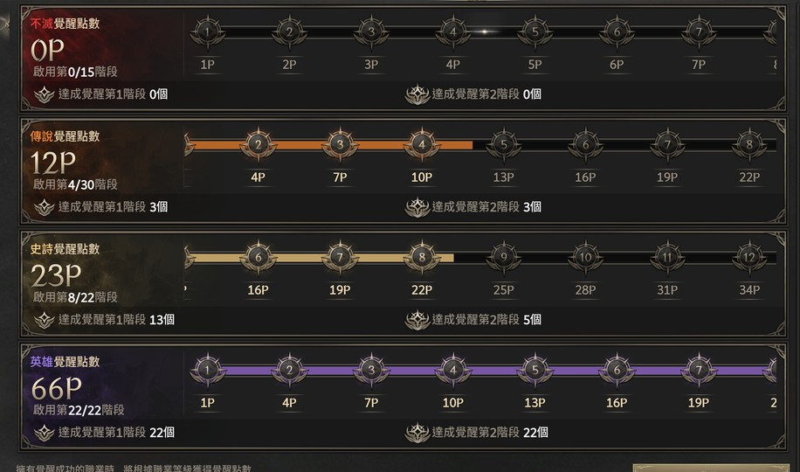Click stage 2 node in 傳說 awakening row
Image resolution: width=800 pixels, height=472 pixels.
pos(258,145)
